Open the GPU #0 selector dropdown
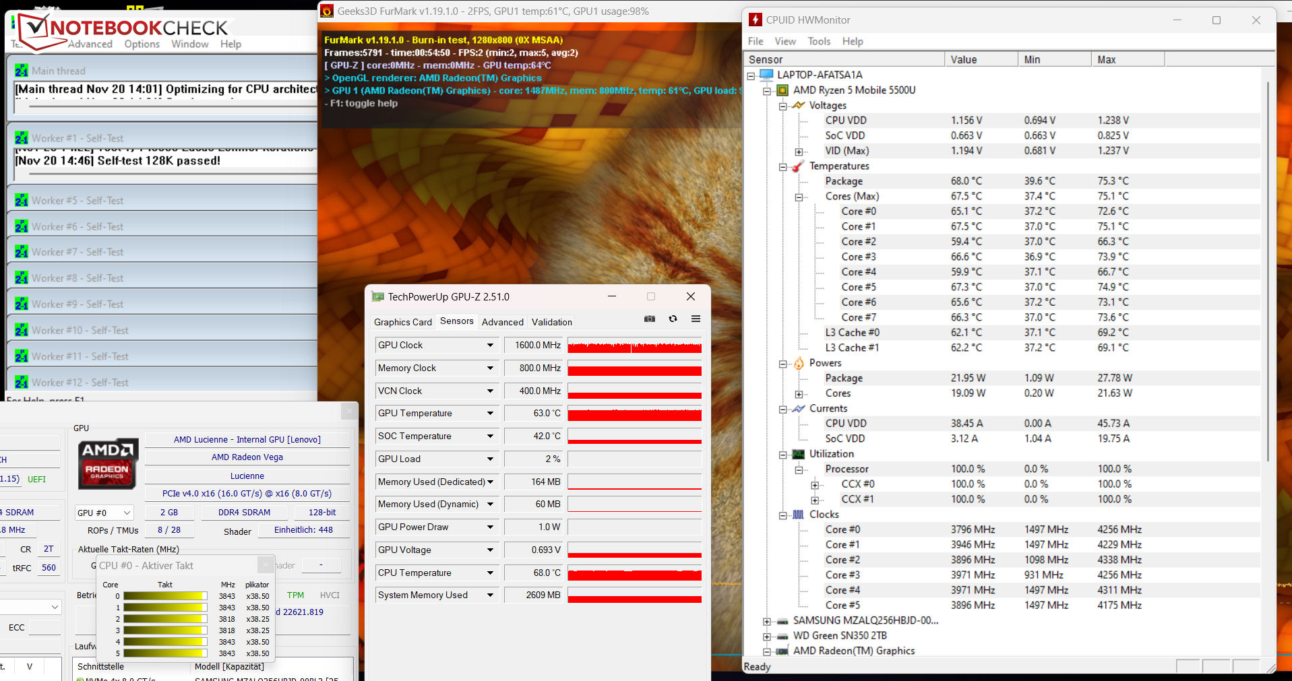1292x681 pixels. coord(126,513)
